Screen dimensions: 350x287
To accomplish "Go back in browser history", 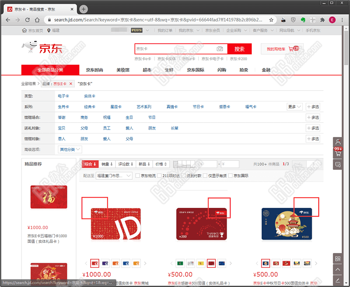I will point(8,20).
